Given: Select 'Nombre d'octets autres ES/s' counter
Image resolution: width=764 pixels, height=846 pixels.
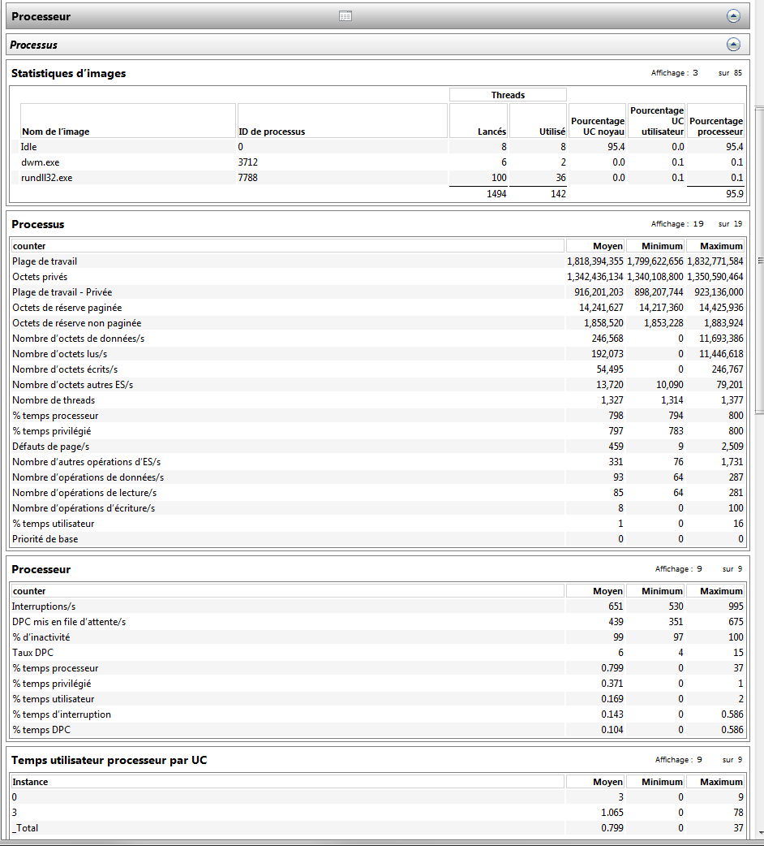Looking at the screenshot, I should [378, 385].
